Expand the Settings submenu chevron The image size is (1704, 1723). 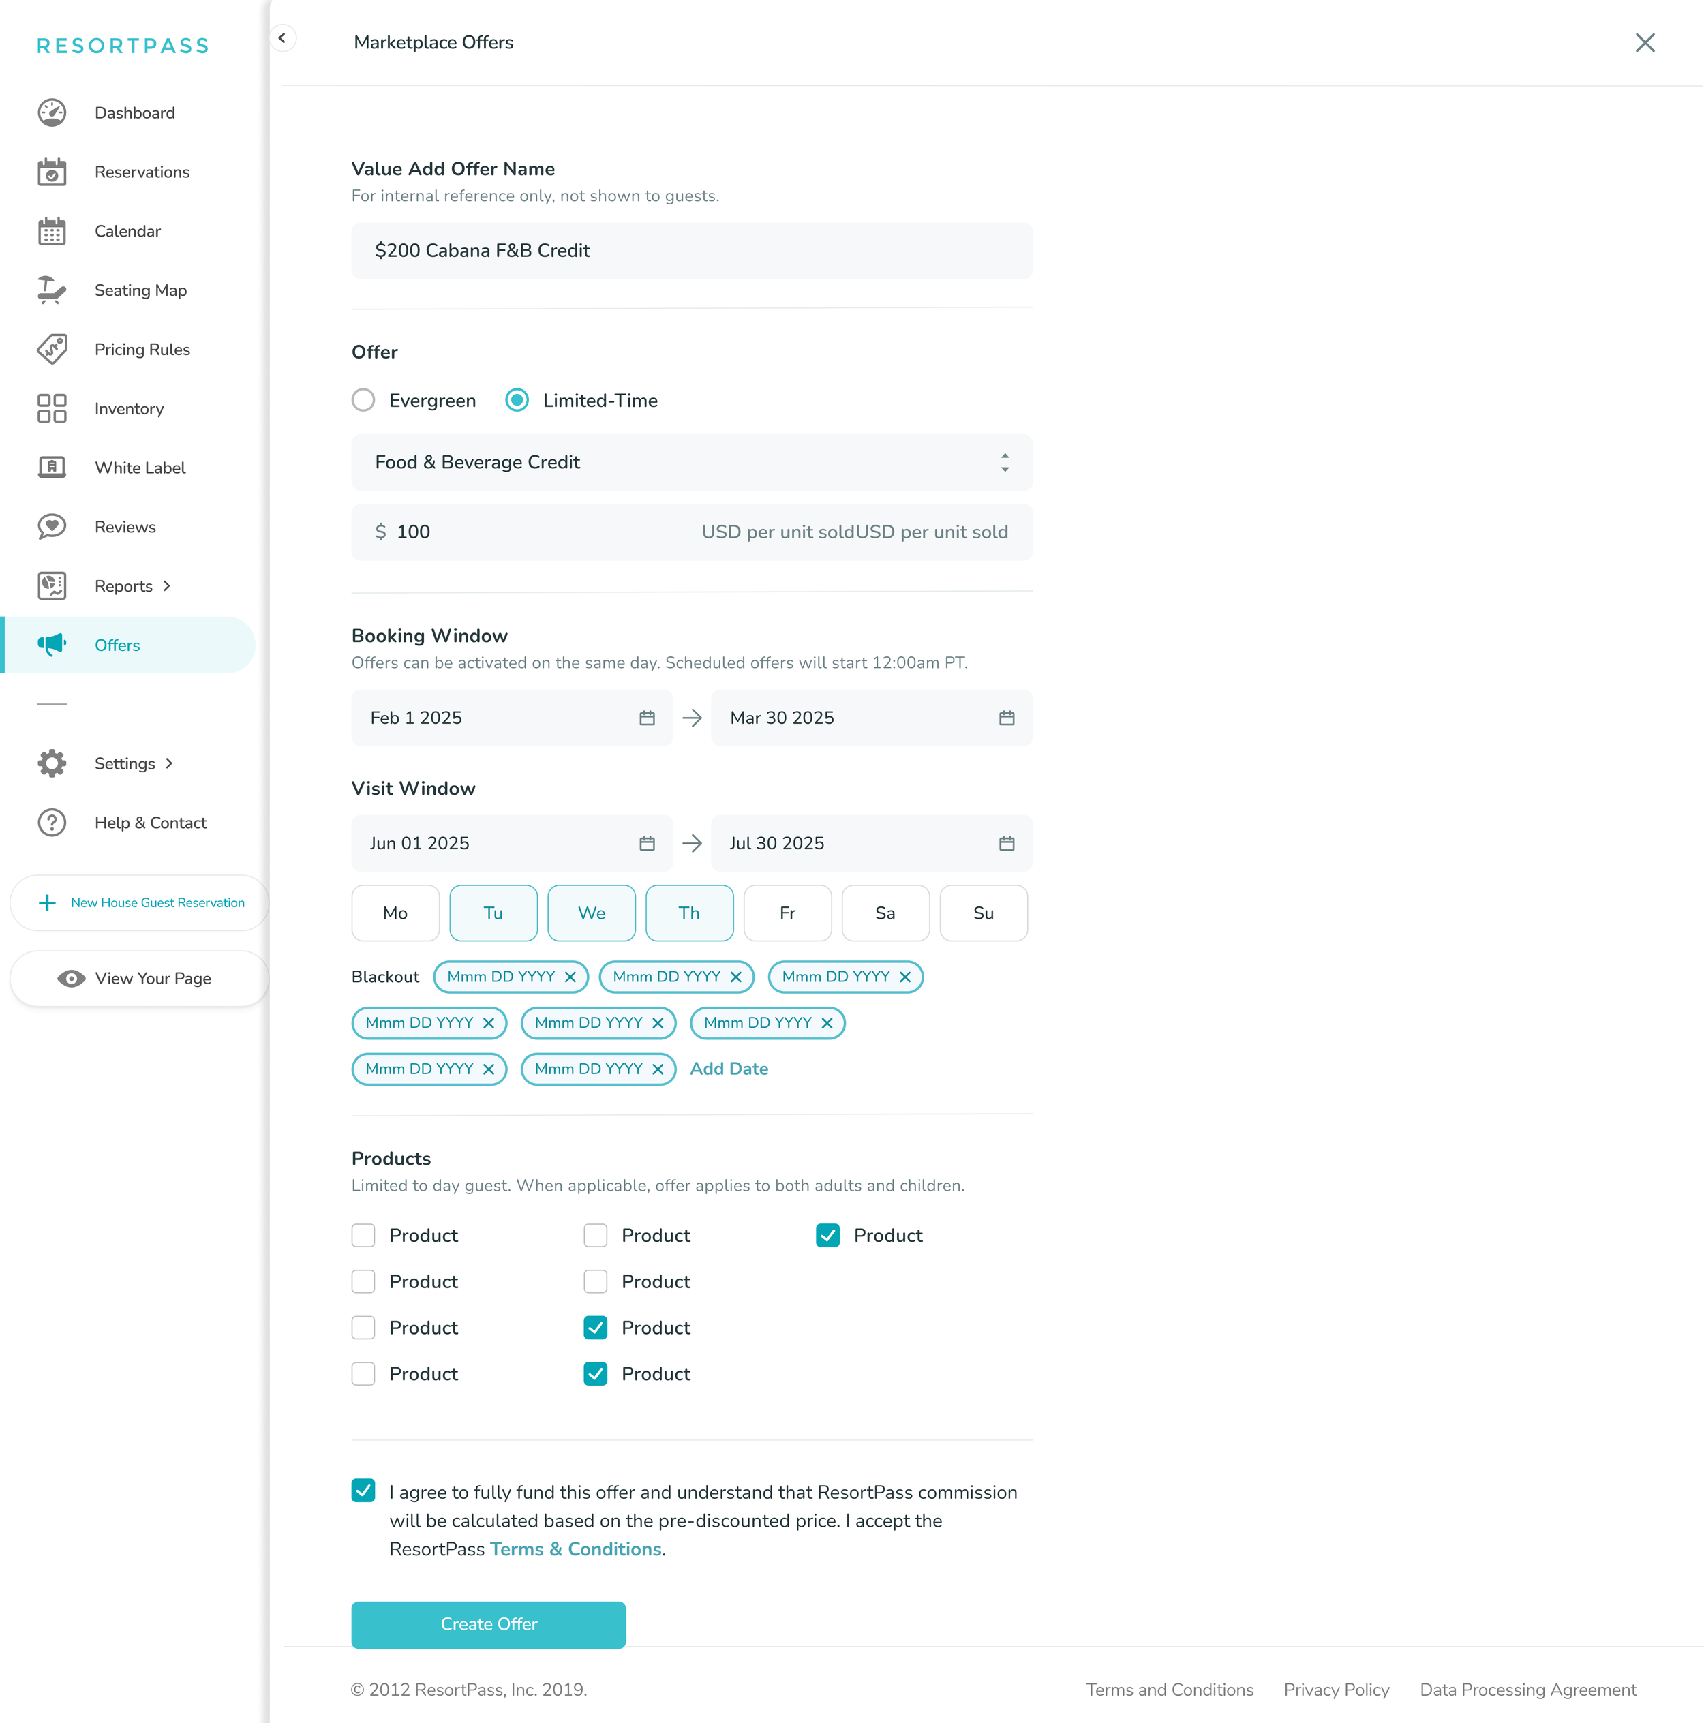click(x=170, y=763)
